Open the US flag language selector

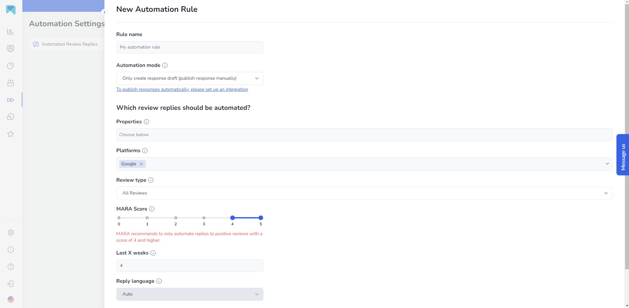11,299
